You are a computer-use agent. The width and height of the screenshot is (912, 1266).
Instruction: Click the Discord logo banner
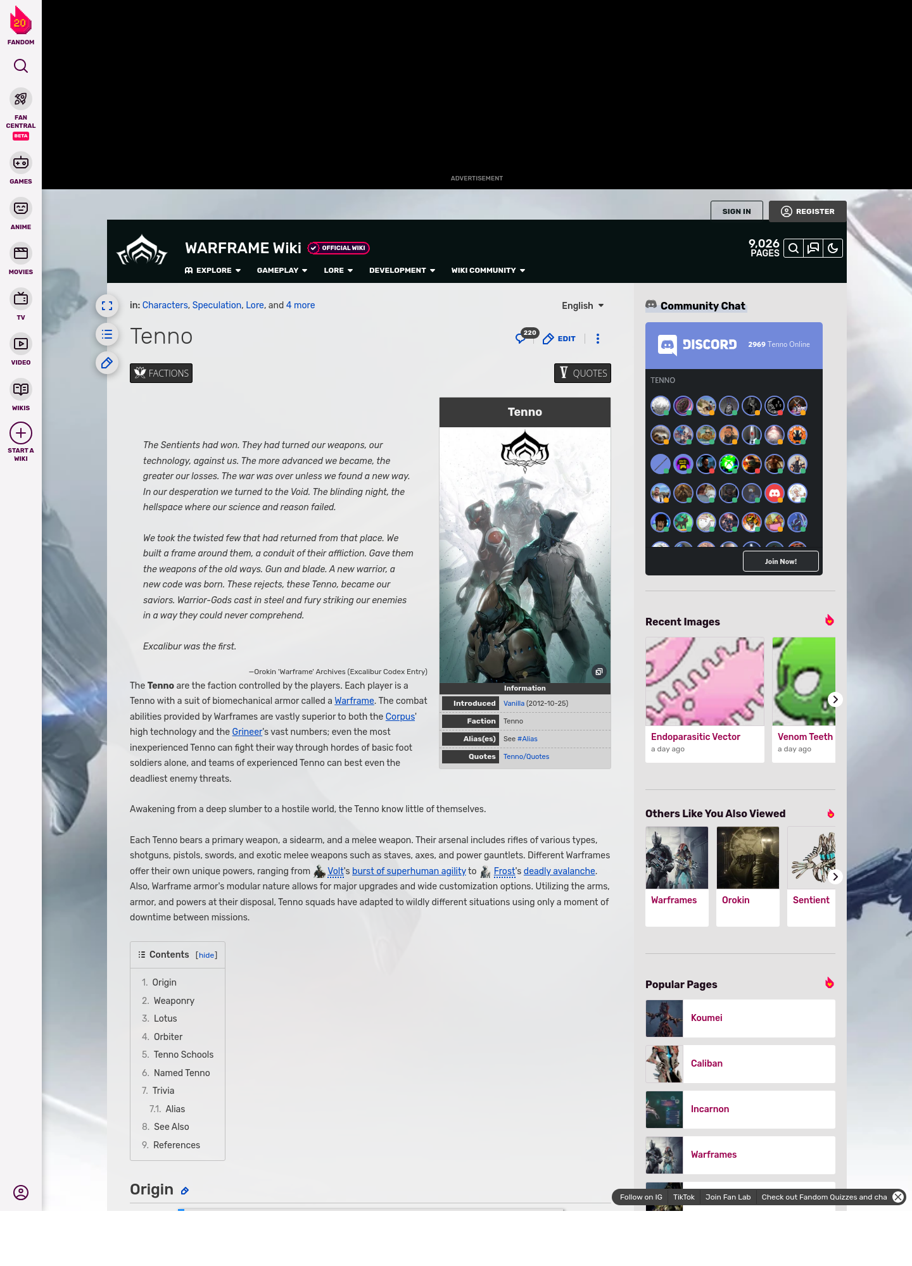coord(698,344)
